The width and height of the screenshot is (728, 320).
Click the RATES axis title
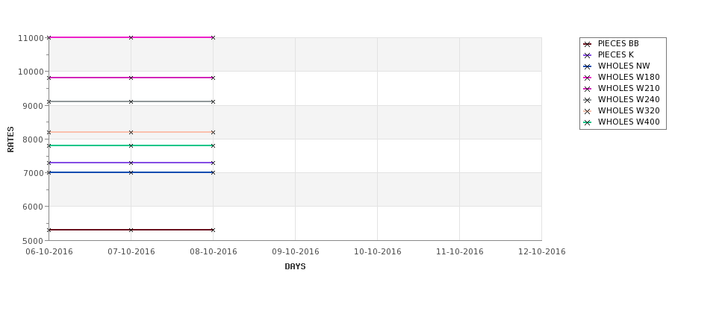click(10, 139)
